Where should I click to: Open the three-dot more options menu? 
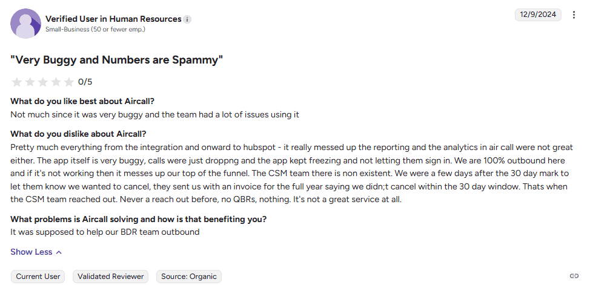point(574,15)
